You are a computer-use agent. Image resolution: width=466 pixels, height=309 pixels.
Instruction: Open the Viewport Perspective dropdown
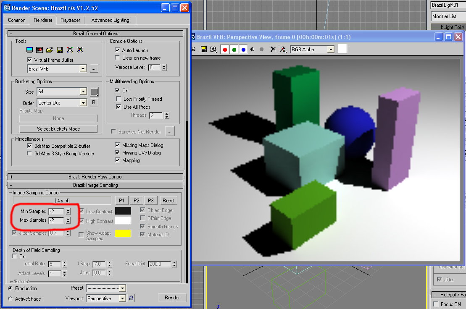(x=122, y=299)
